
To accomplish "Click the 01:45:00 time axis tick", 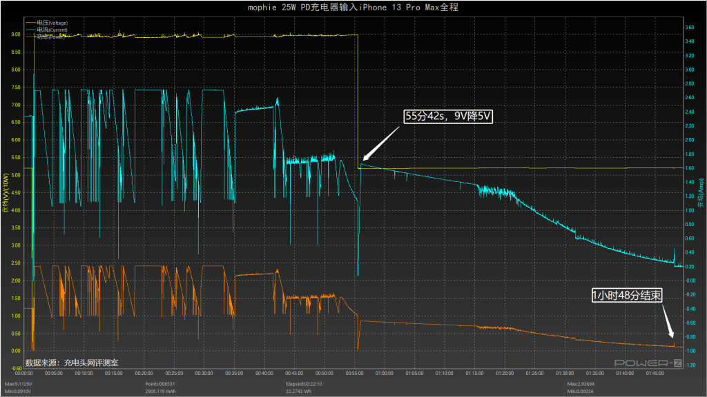I will click(x=655, y=374).
